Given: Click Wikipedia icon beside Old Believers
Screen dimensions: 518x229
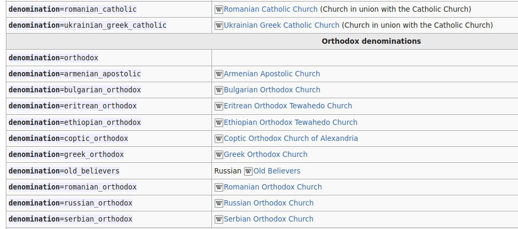Looking at the screenshot, I should (x=248, y=171).
